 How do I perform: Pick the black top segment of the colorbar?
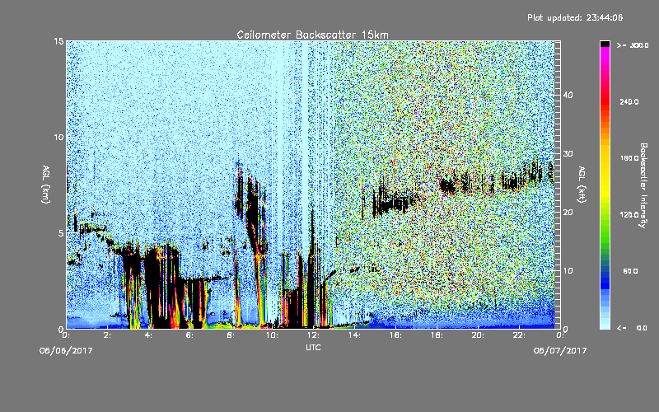[605, 44]
